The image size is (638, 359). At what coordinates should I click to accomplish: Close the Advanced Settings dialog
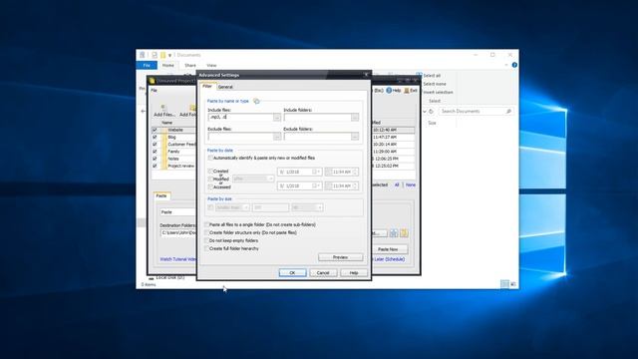click(x=366, y=75)
